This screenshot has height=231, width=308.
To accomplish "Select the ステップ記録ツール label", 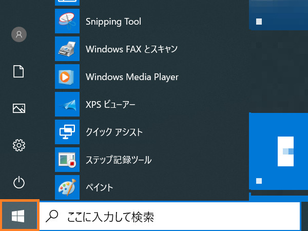I will coord(119,160).
